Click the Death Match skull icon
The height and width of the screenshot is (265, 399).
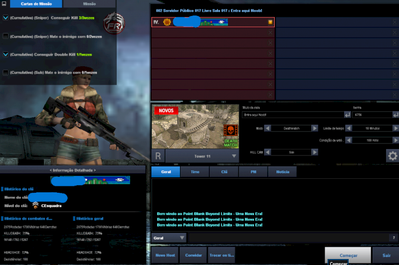[230, 131]
